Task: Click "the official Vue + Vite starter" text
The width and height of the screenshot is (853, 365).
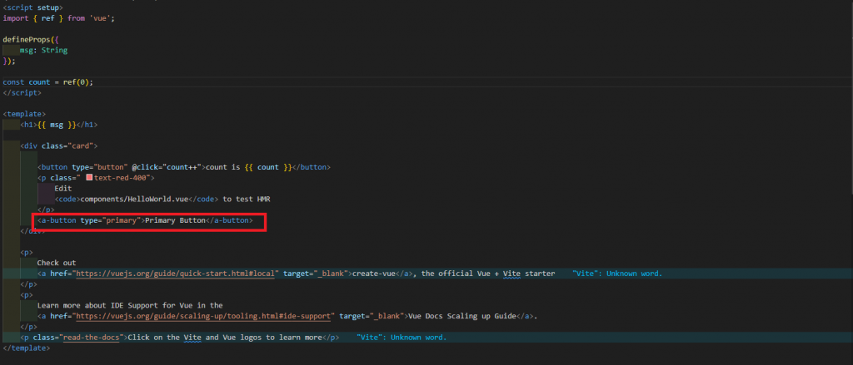Action: 488,274
